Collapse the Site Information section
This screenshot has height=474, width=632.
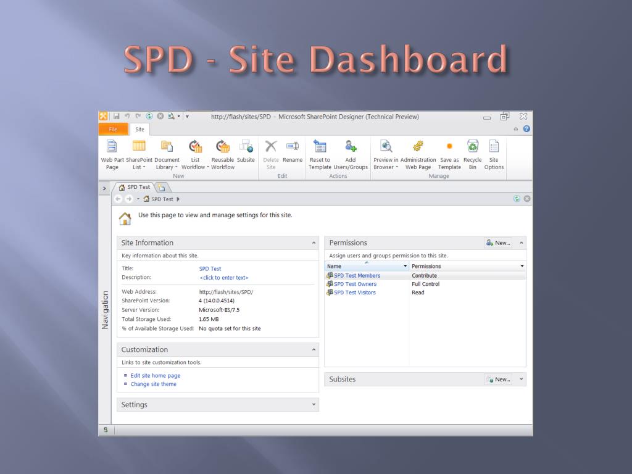pyautogui.click(x=314, y=243)
